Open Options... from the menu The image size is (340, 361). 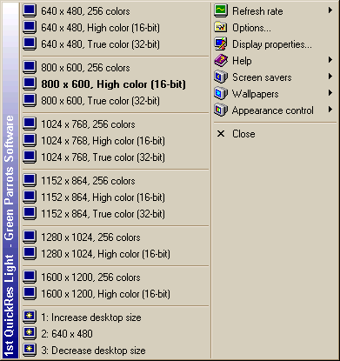(x=275, y=28)
